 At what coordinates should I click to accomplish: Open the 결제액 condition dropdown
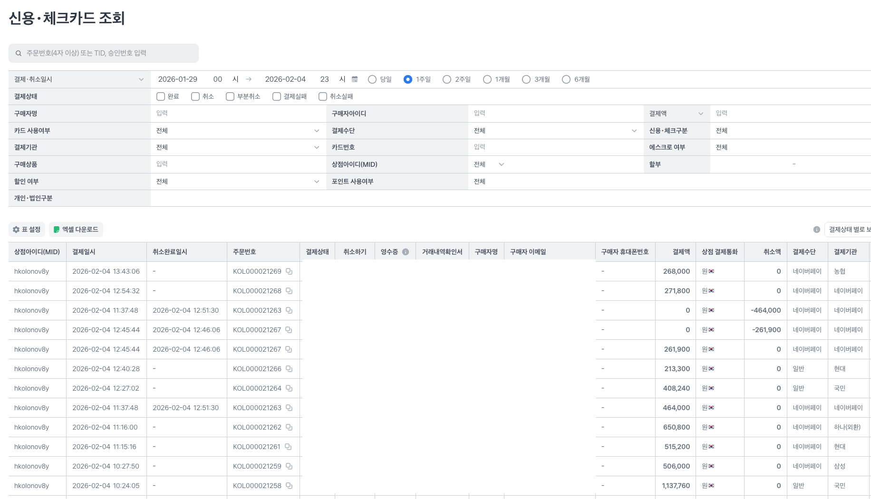coord(677,114)
